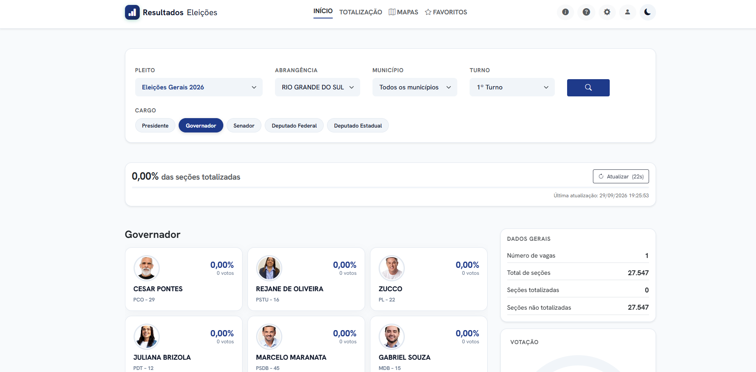Click 'PL - 22' party label
Image resolution: width=756 pixels, height=372 pixels.
point(387,300)
